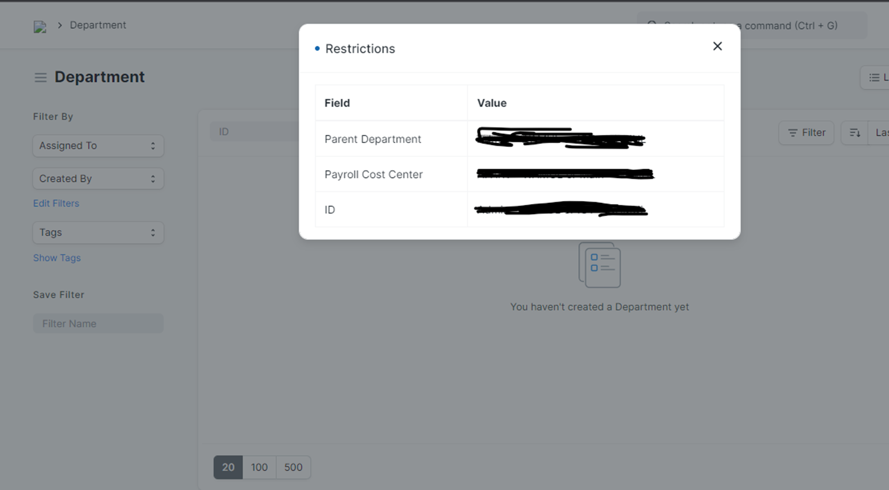Open the Assigned To dropdown
The image size is (889, 490).
click(98, 145)
